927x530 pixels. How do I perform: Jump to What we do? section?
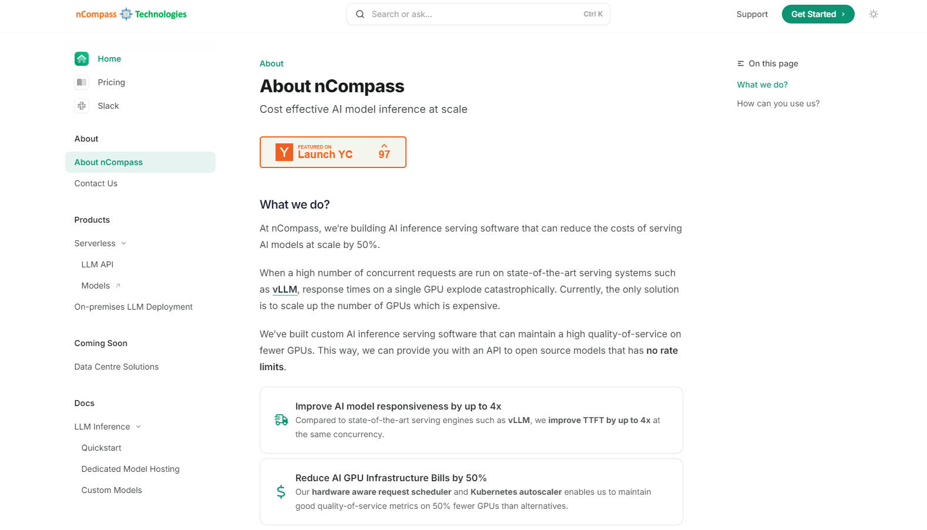click(762, 84)
